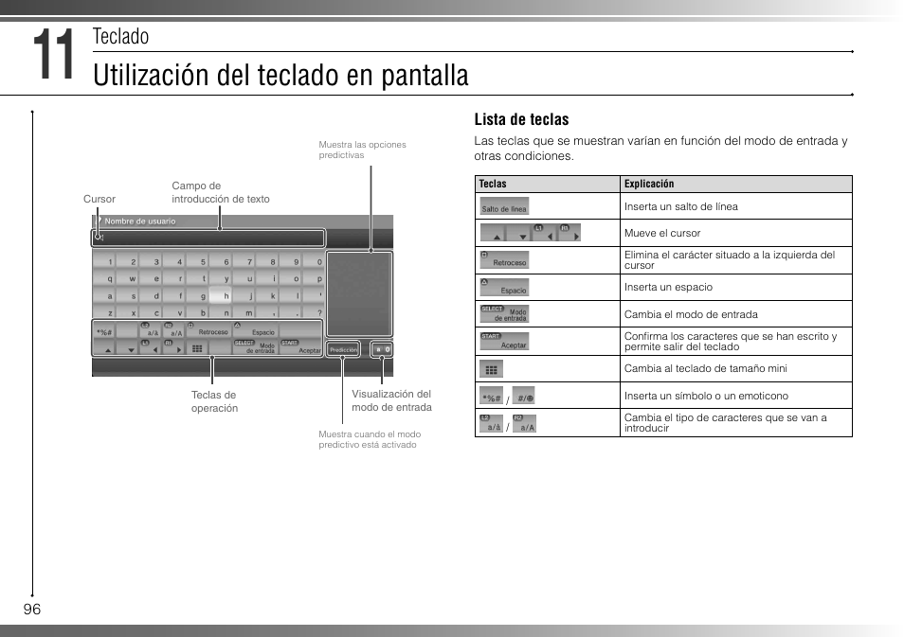Viewport: 904px width, 637px height.
Task: Select the question mark key
Action: pos(313,312)
